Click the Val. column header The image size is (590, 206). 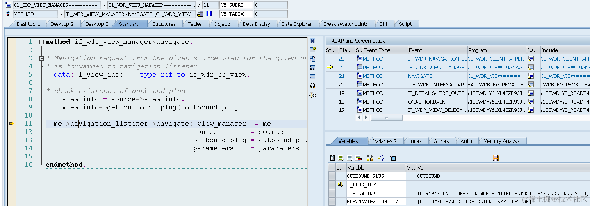click(503, 168)
